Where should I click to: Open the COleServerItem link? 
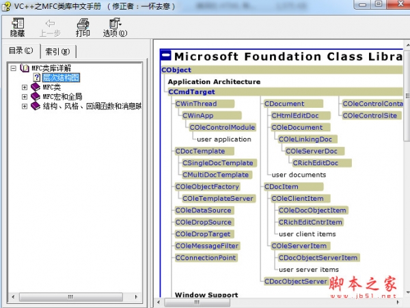tap(299, 246)
